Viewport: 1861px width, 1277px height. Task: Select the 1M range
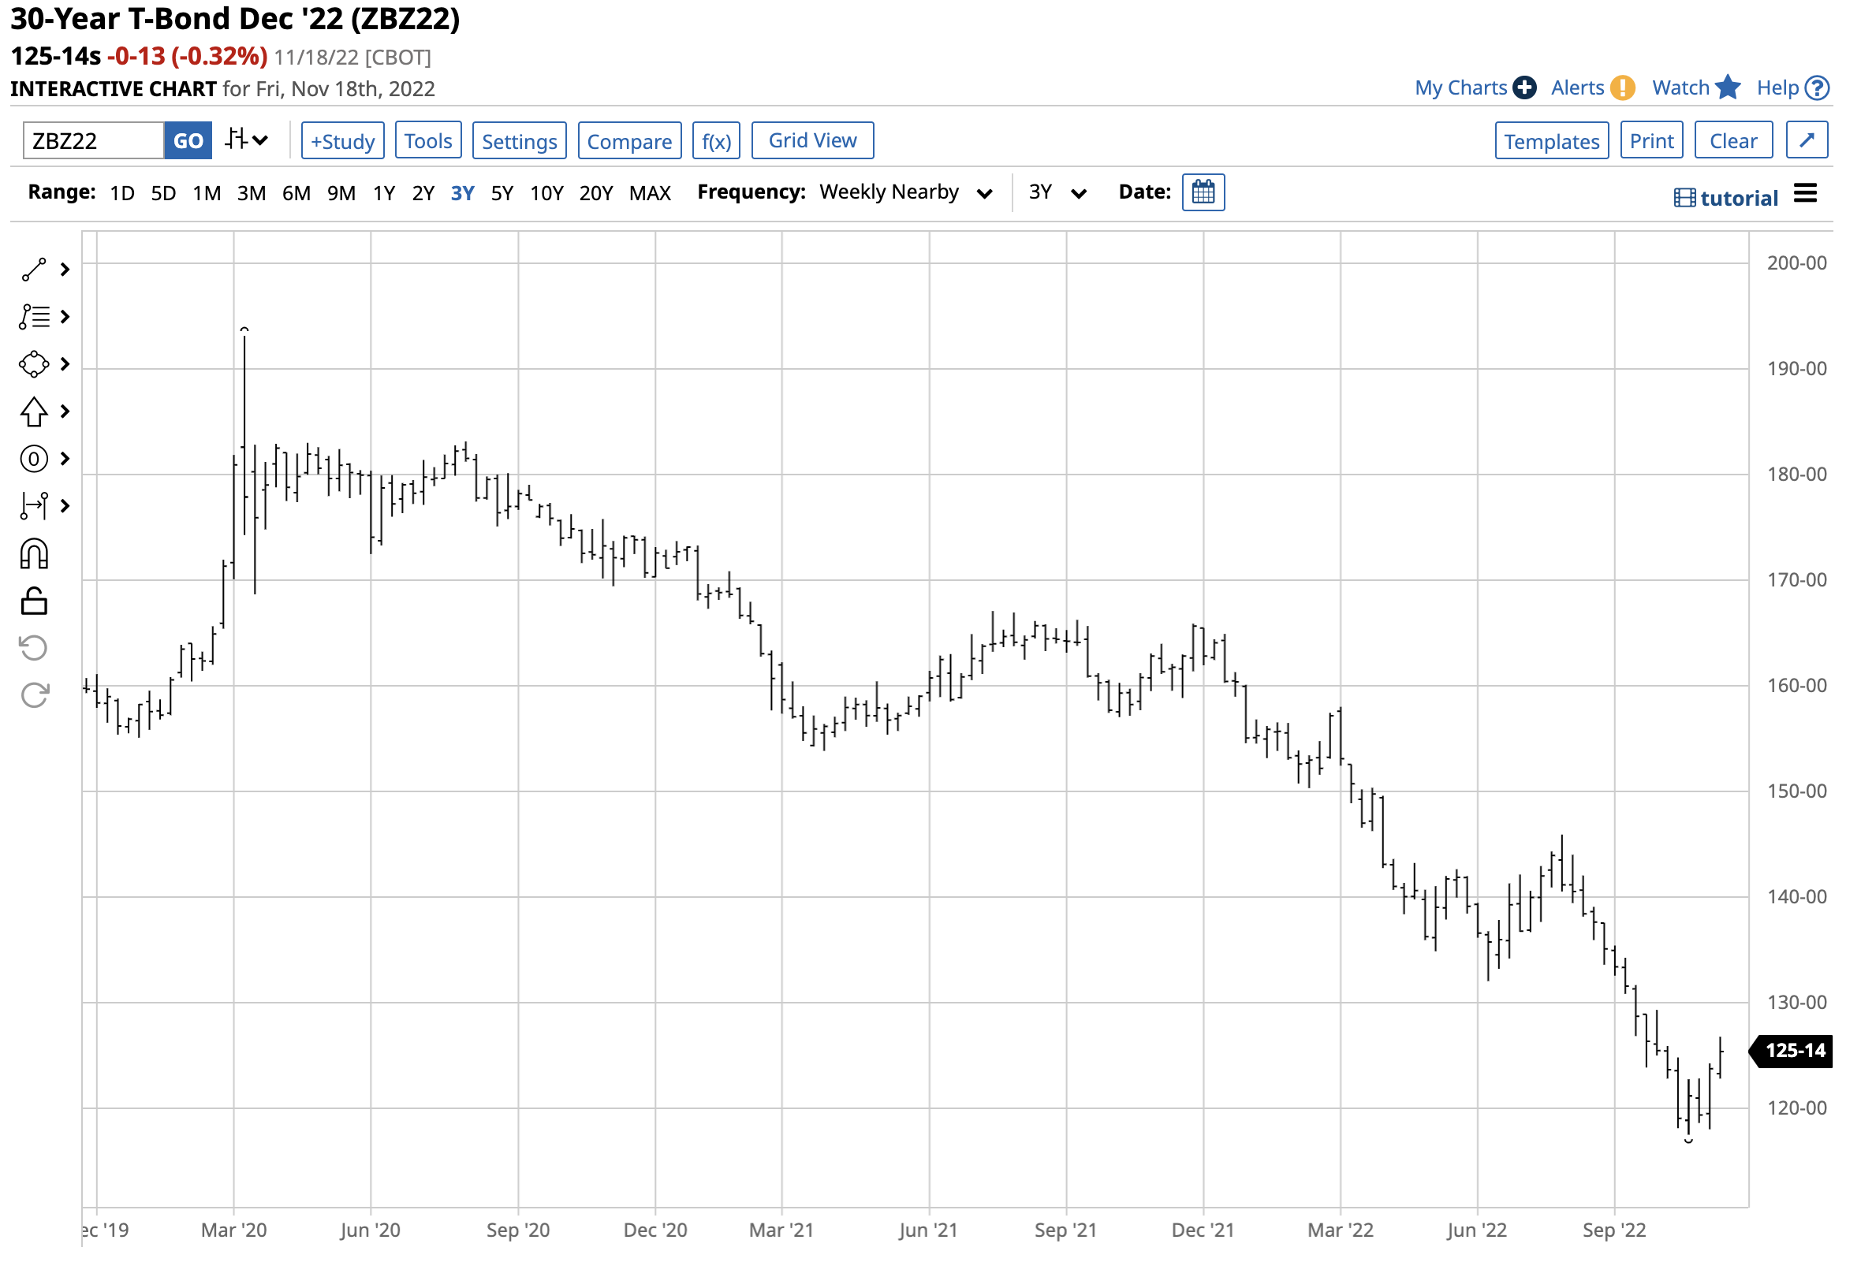point(207,193)
